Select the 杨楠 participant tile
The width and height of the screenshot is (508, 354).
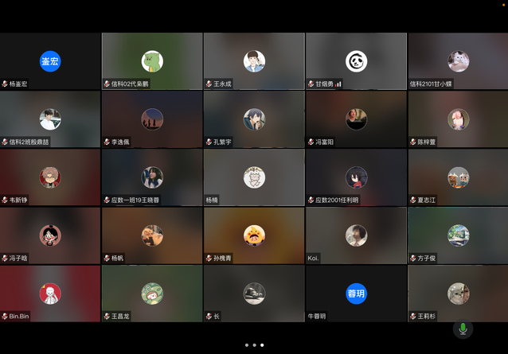click(254, 177)
